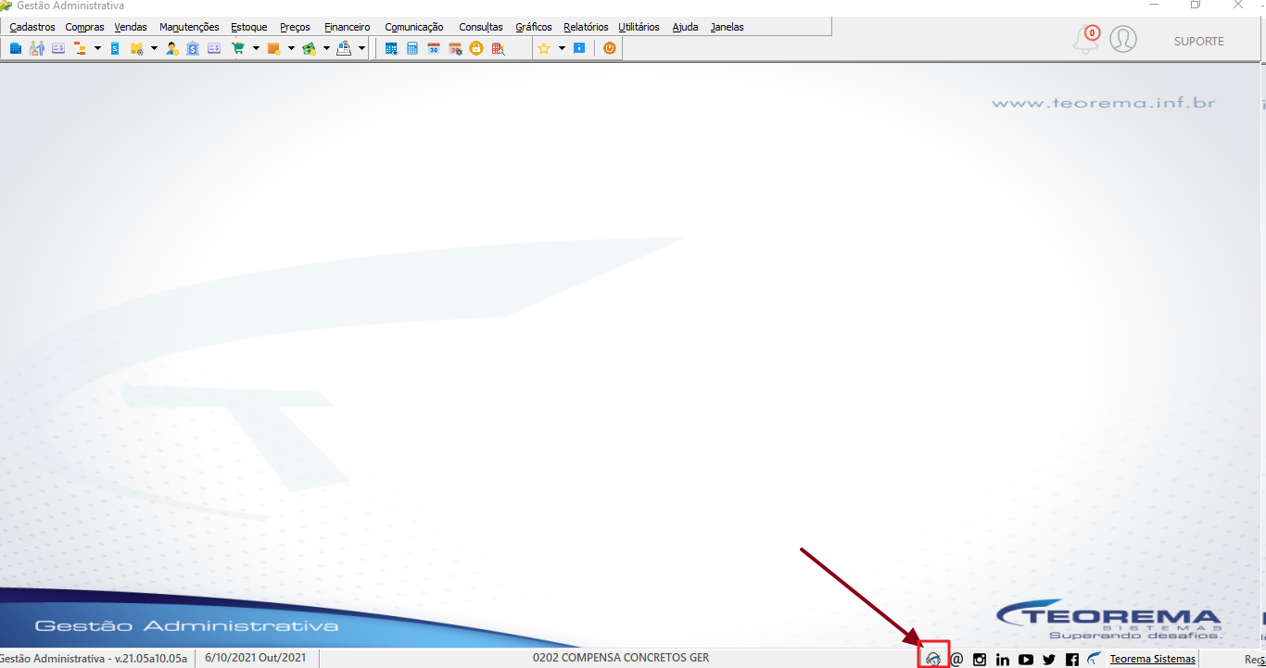Open the LinkedIn icon in status bar
1266x668 pixels.
tap(1003, 660)
